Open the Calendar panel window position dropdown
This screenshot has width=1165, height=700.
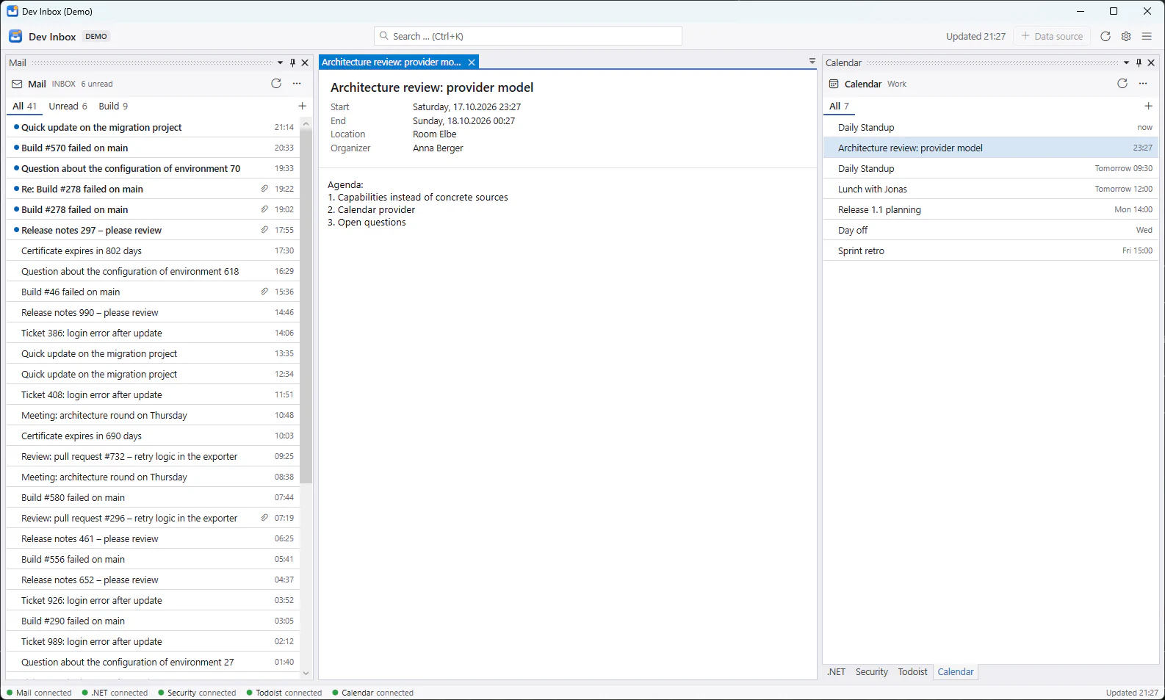coord(1126,62)
